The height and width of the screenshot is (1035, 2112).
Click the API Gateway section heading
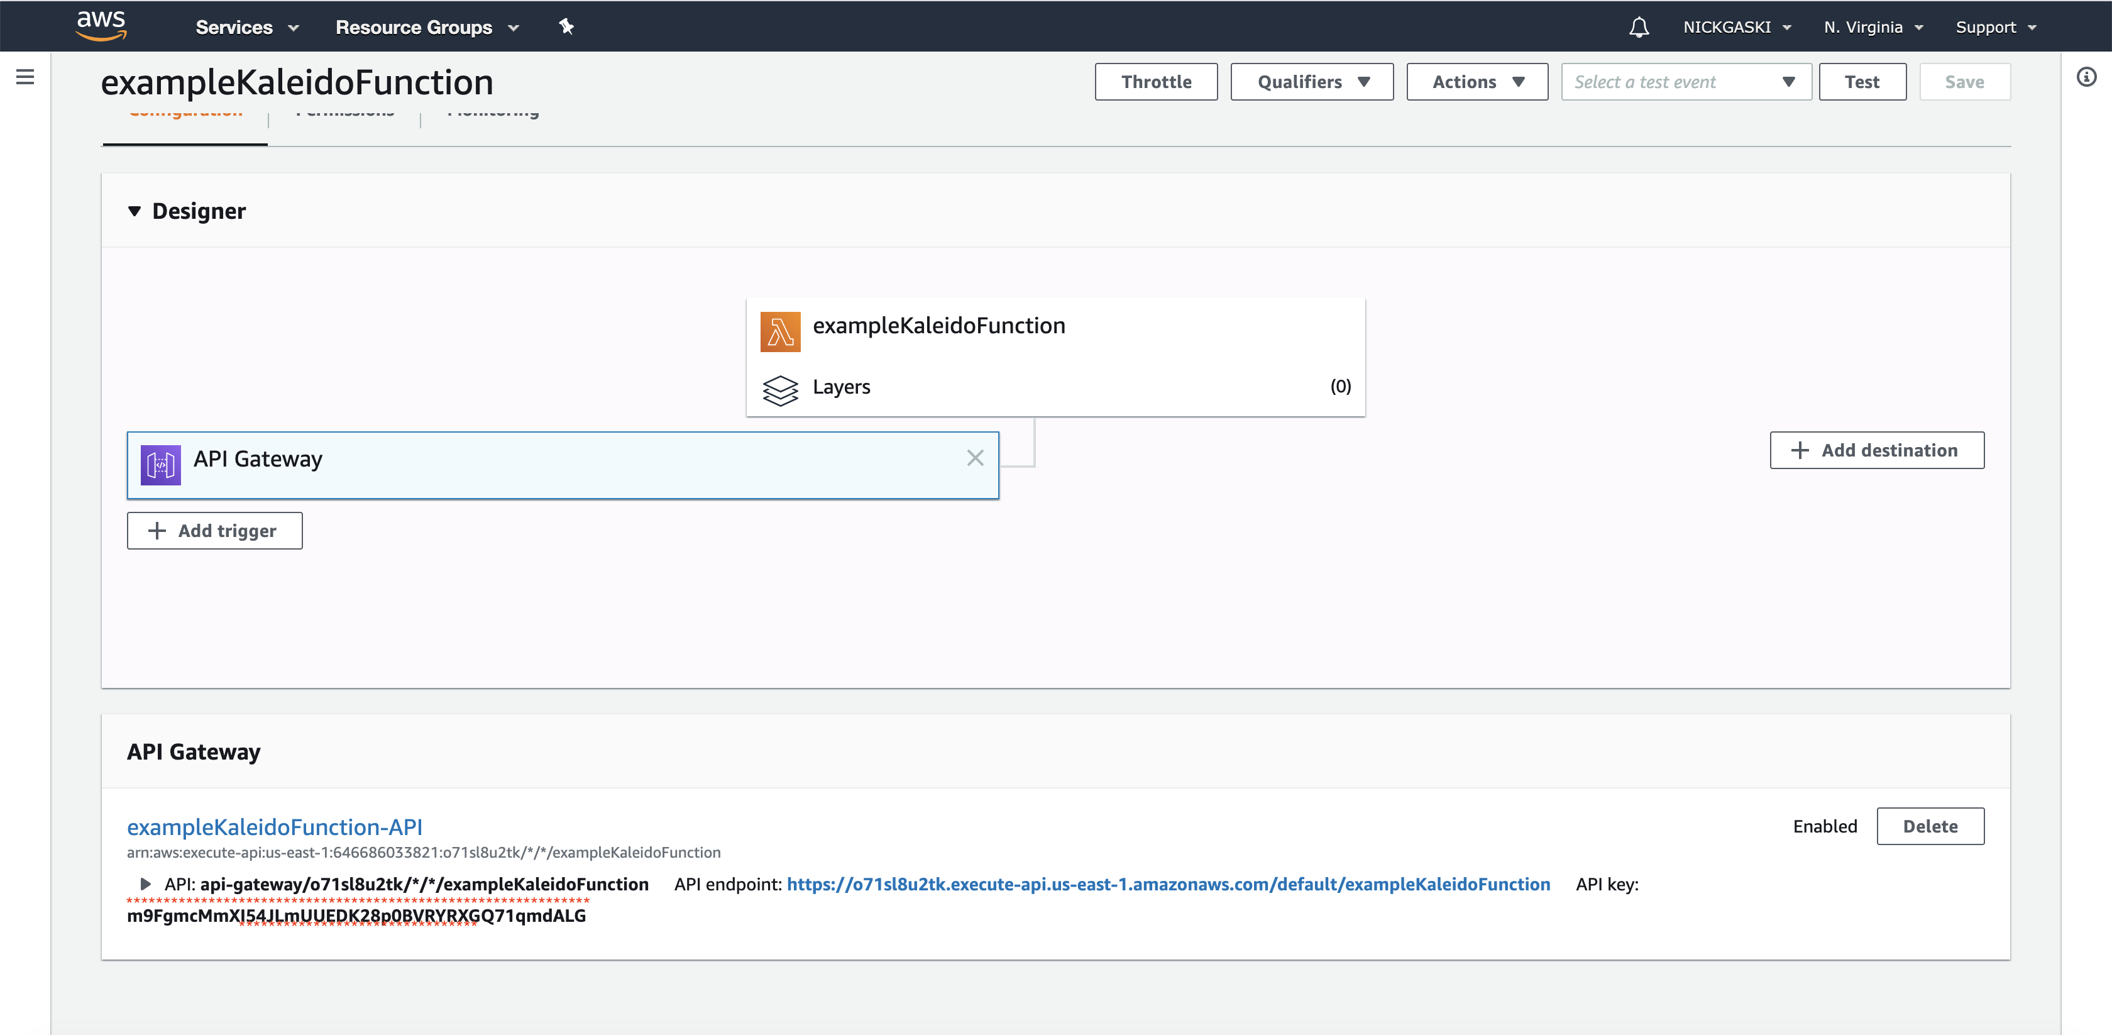pyautogui.click(x=194, y=751)
